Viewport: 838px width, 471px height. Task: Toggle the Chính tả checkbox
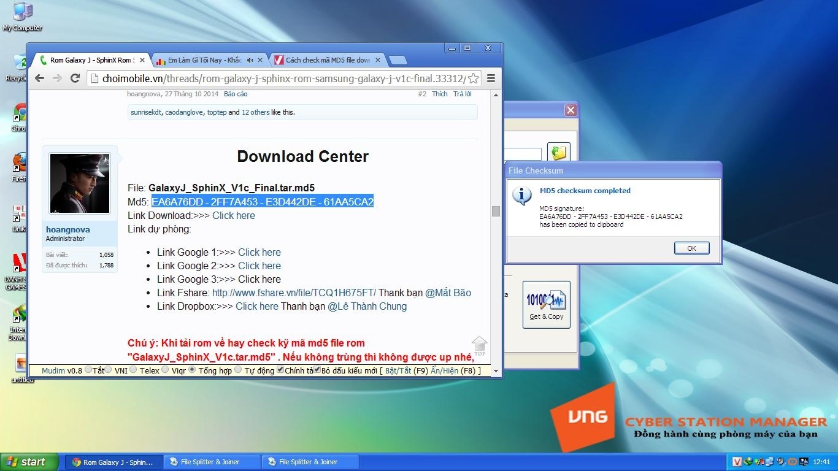(x=280, y=370)
